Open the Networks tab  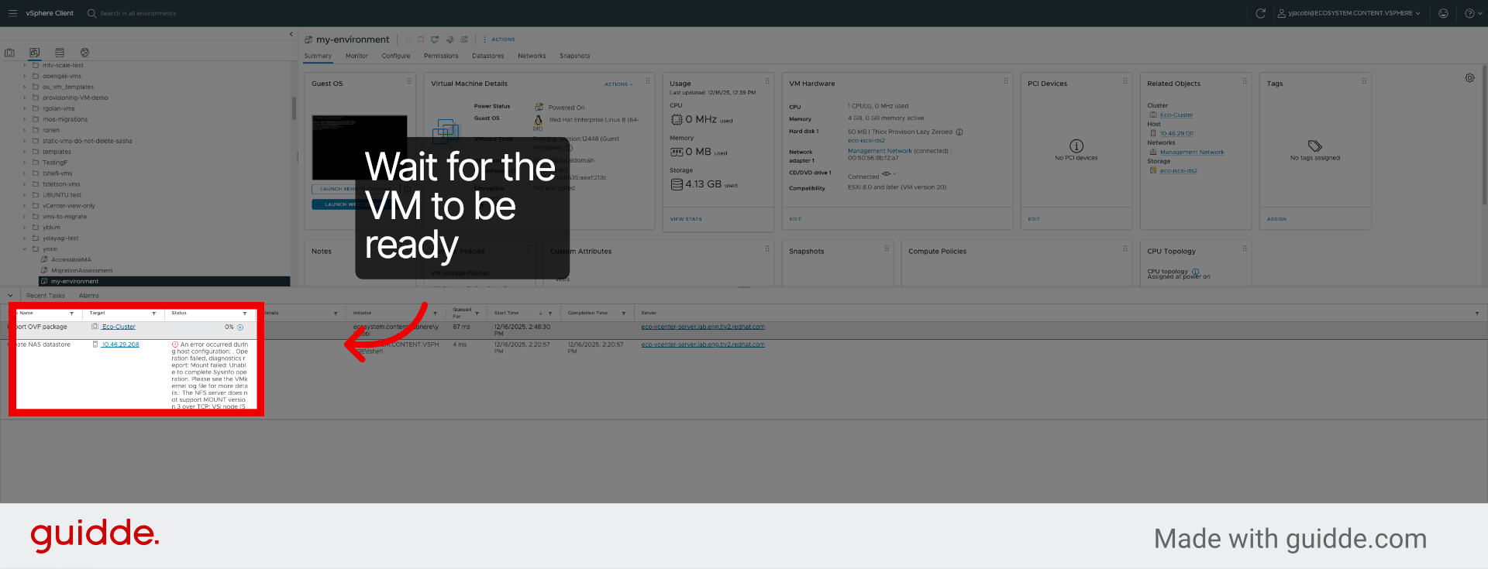click(x=532, y=56)
